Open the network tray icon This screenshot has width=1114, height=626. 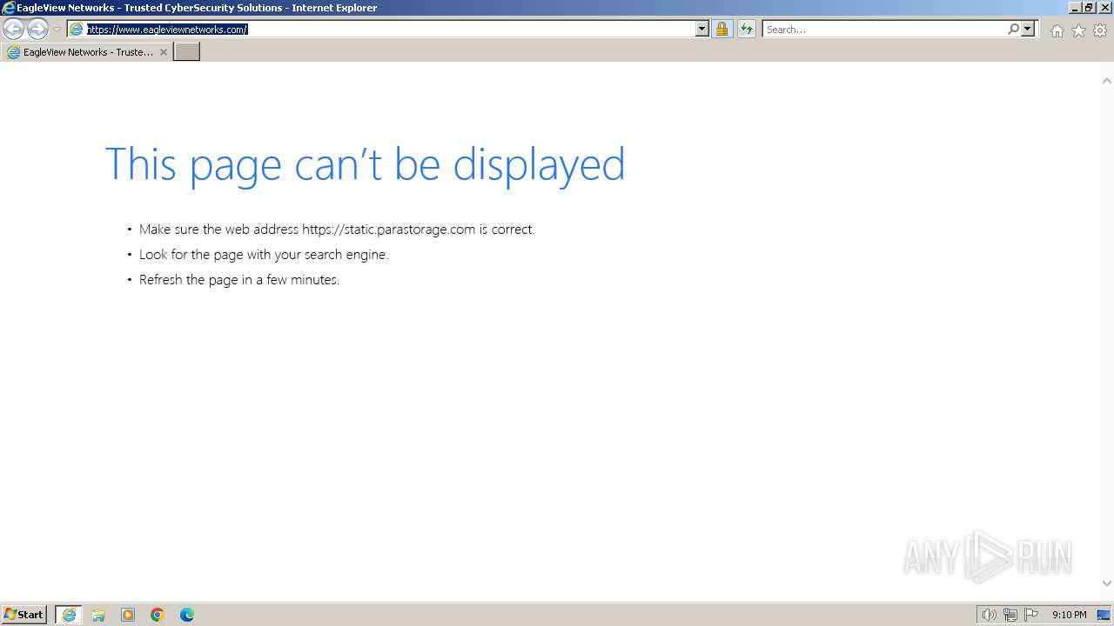[x=1010, y=615]
